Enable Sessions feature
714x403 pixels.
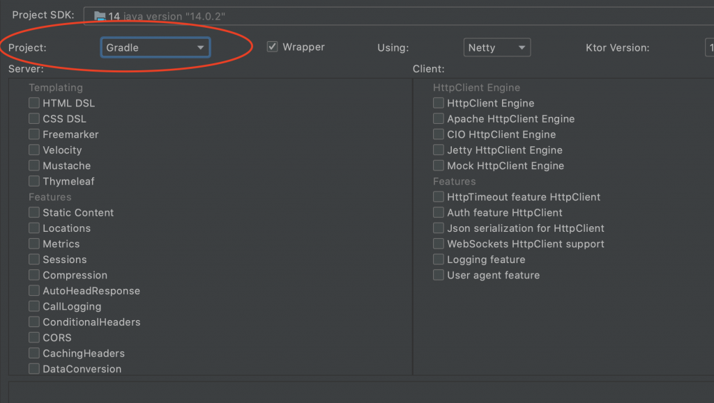pyautogui.click(x=34, y=260)
